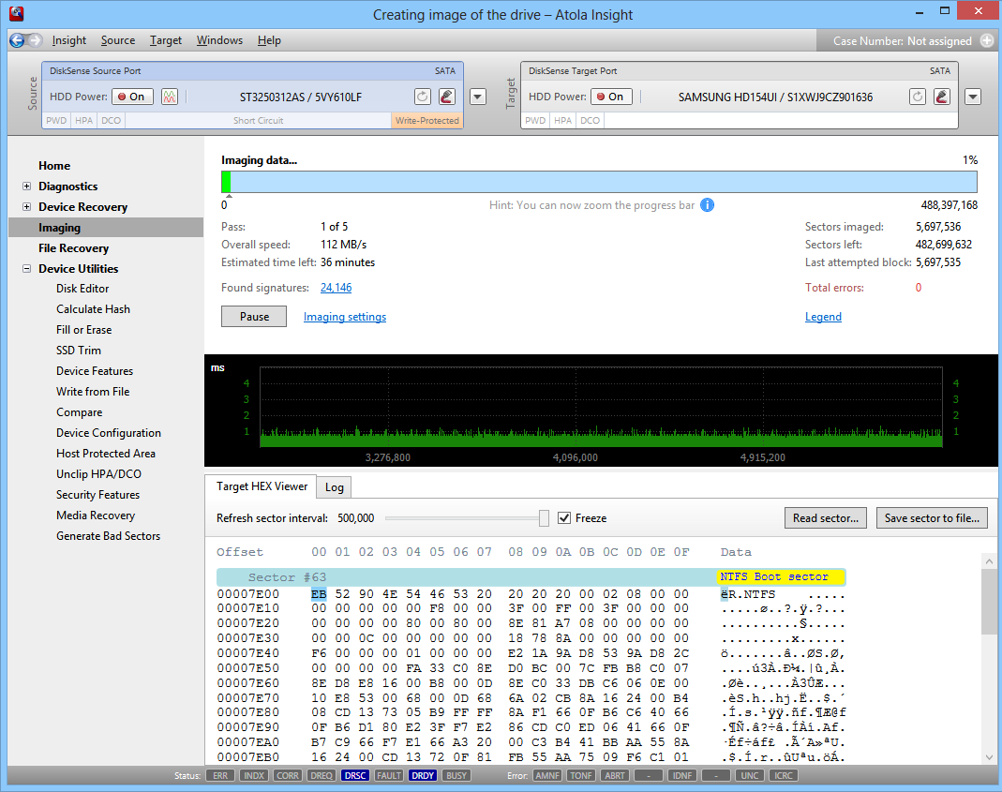Image resolution: width=1002 pixels, height=792 pixels.
Task: Open the target port dropdown arrow
Action: (x=973, y=97)
